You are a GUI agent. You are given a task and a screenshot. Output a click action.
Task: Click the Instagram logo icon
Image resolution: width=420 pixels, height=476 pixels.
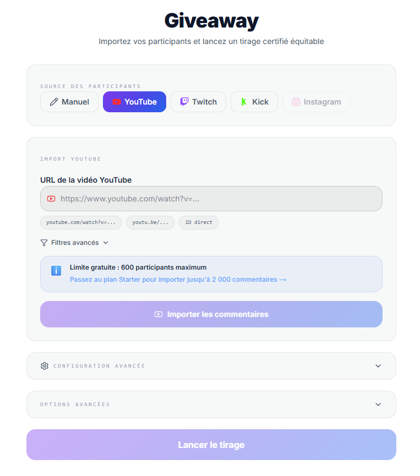click(x=296, y=102)
